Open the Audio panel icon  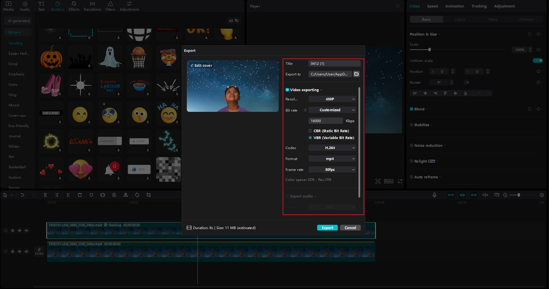pos(25,6)
